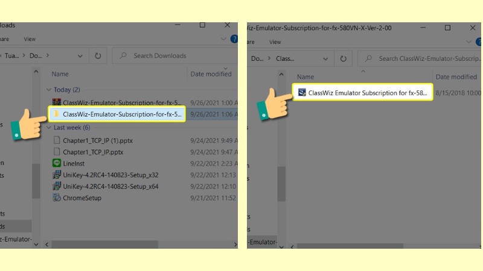Click the Search ClassWiz-Emulator-Subscrip field
483x271 pixels.
pyautogui.click(x=419, y=58)
